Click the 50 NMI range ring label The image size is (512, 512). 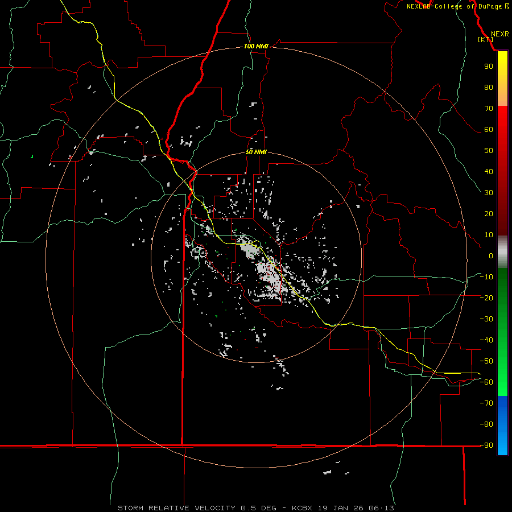pyautogui.click(x=256, y=152)
